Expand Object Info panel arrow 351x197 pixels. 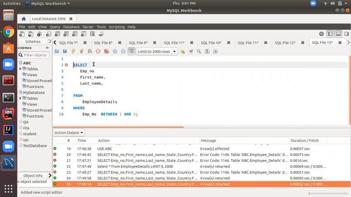50,176
